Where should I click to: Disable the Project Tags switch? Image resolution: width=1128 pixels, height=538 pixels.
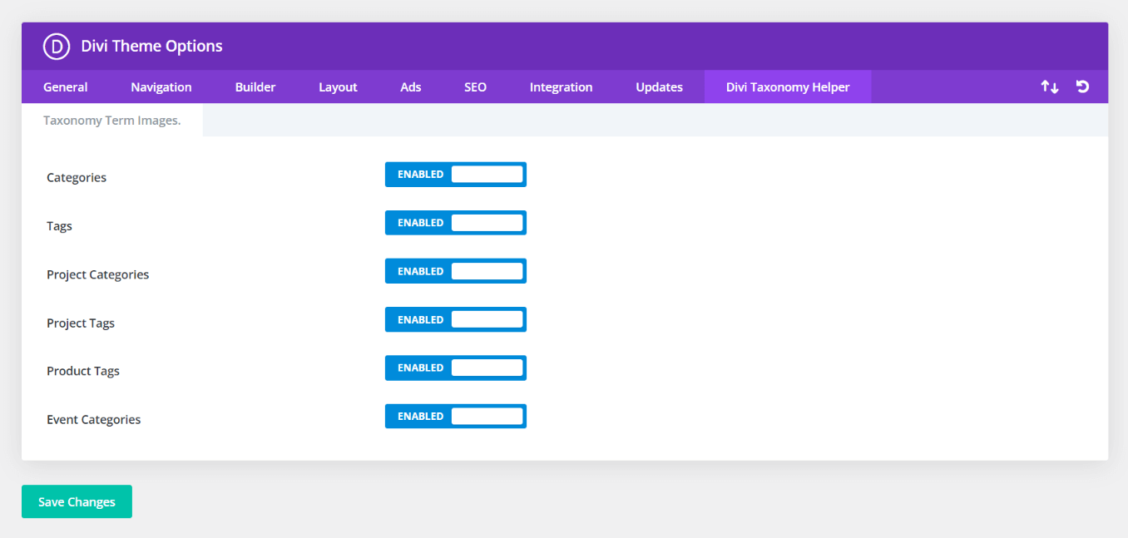456,319
